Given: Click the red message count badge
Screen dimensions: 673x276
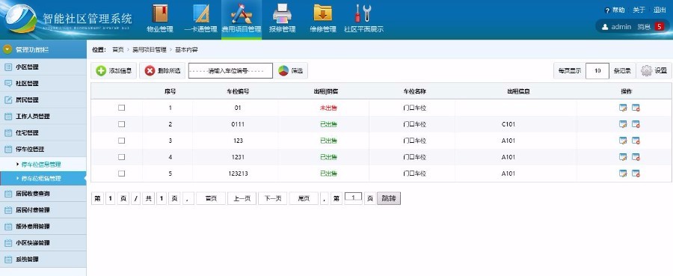Looking at the screenshot, I should 660,27.
